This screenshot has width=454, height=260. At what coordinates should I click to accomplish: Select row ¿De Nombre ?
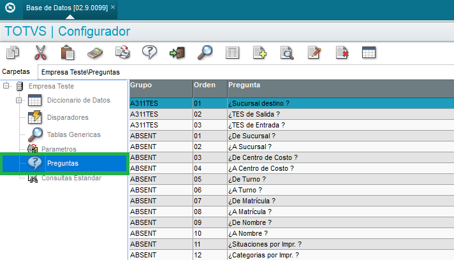291,222
